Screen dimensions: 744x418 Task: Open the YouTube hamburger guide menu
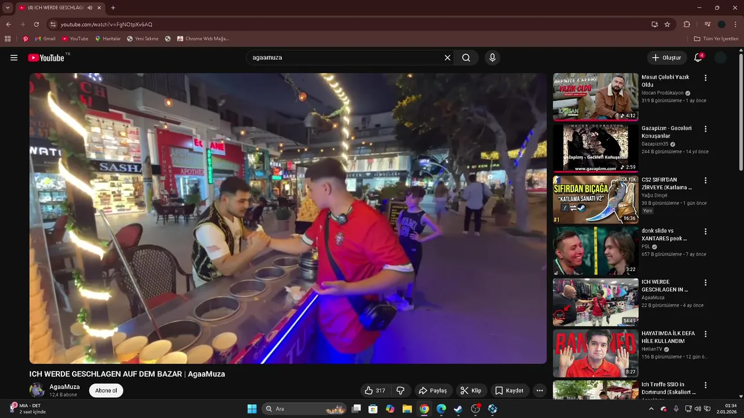(x=14, y=57)
